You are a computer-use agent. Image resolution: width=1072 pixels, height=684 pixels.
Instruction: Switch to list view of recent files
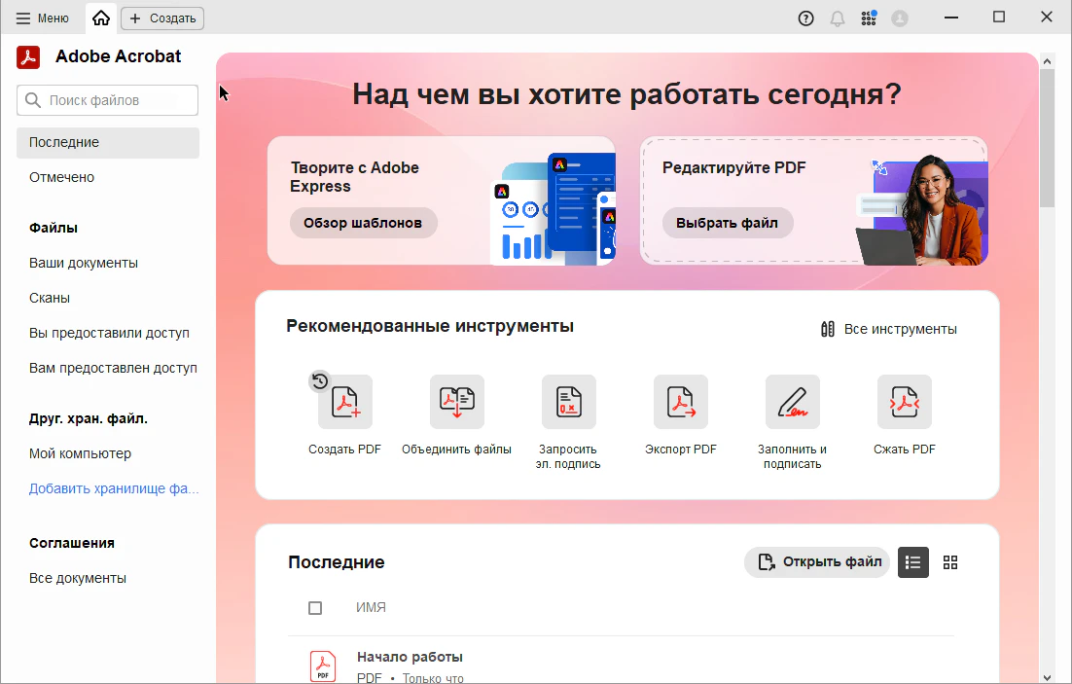click(912, 562)
